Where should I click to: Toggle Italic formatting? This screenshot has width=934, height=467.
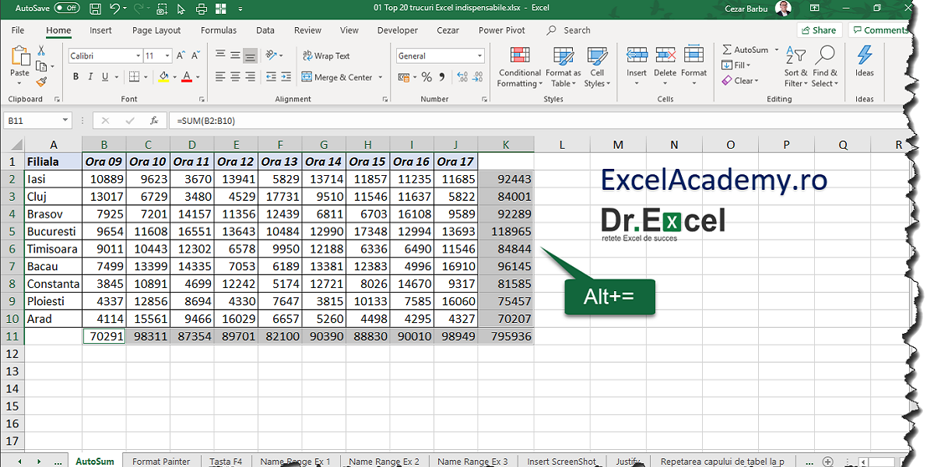(x=90, y=77)
